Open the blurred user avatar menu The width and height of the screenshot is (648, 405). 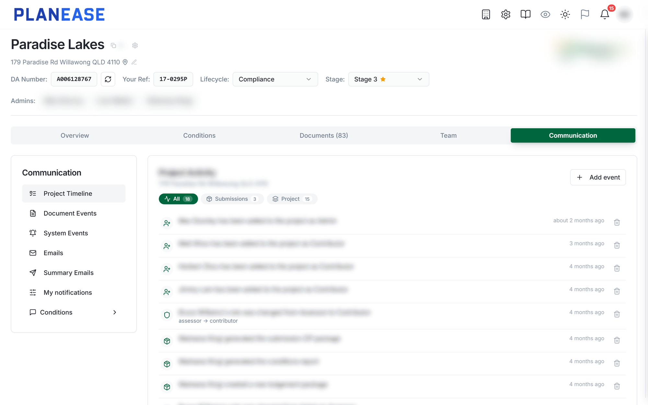pyautogui.click(x=624, y=14)
